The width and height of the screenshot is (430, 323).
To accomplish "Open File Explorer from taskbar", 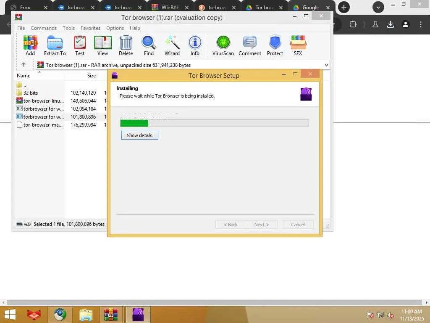I will (86, 315).
